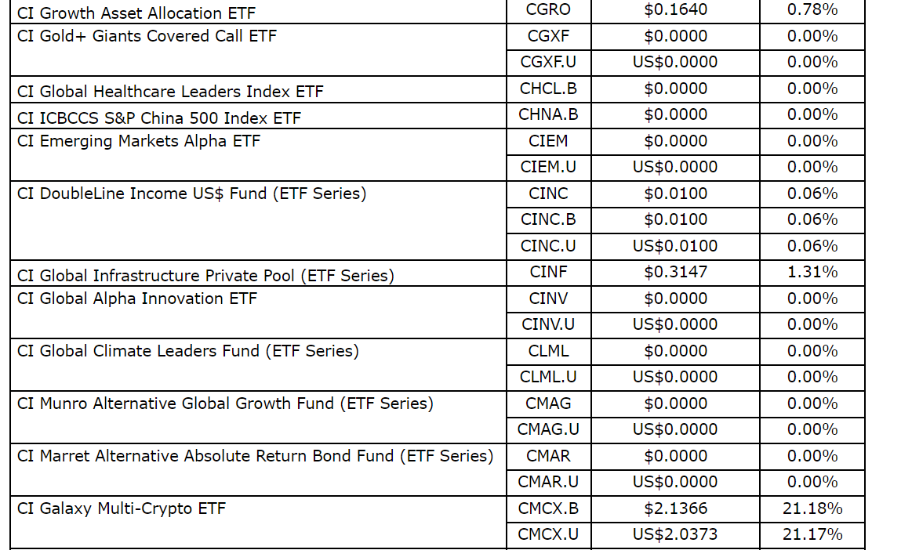Select CI Munro Alternative Global Growth Fund name

(x=225, y=403)
